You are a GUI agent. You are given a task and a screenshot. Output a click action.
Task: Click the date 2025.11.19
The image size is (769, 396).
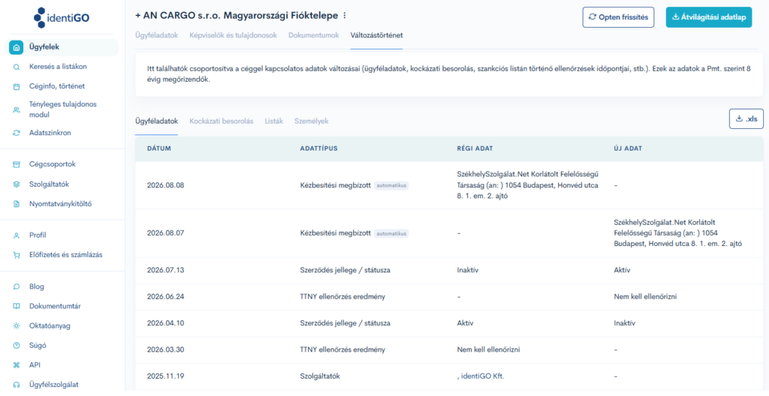click(x=165, y=376)
